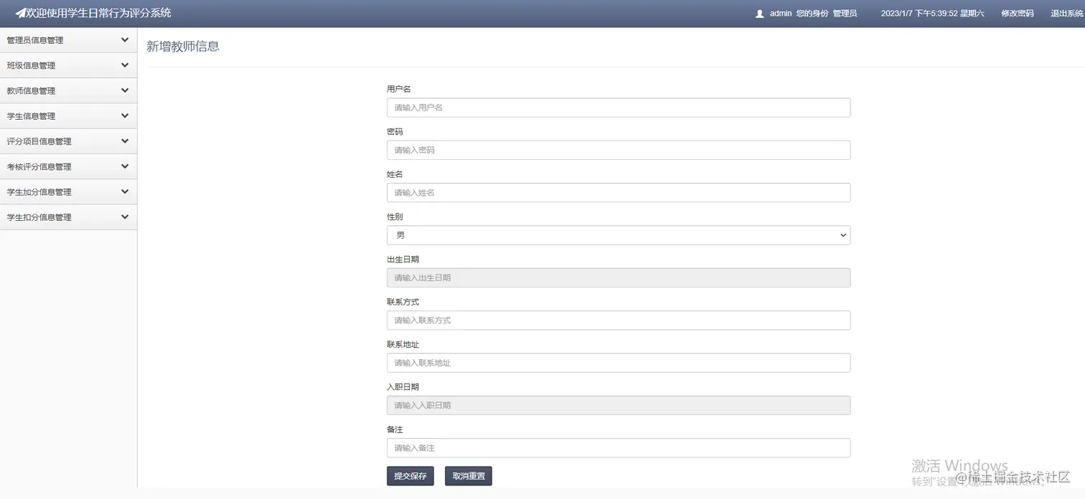Viewport: 1085px width, 499px height.
Task: Expand 学生扣分信息管理 chevron
Action: tap(125, 217)
